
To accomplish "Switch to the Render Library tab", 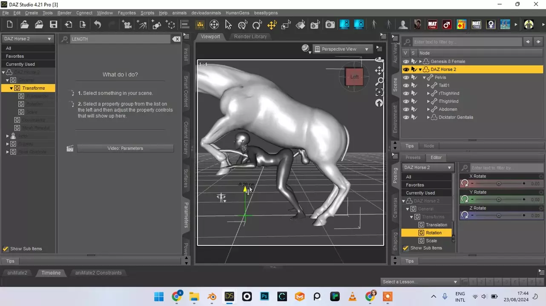I will pos(250,37).
